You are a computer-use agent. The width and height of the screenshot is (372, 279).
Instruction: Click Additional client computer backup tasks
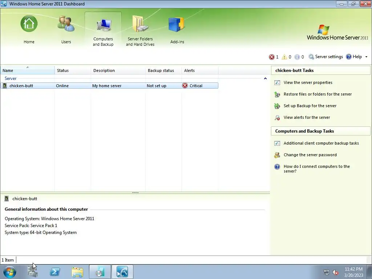click(x=321, y=143)
